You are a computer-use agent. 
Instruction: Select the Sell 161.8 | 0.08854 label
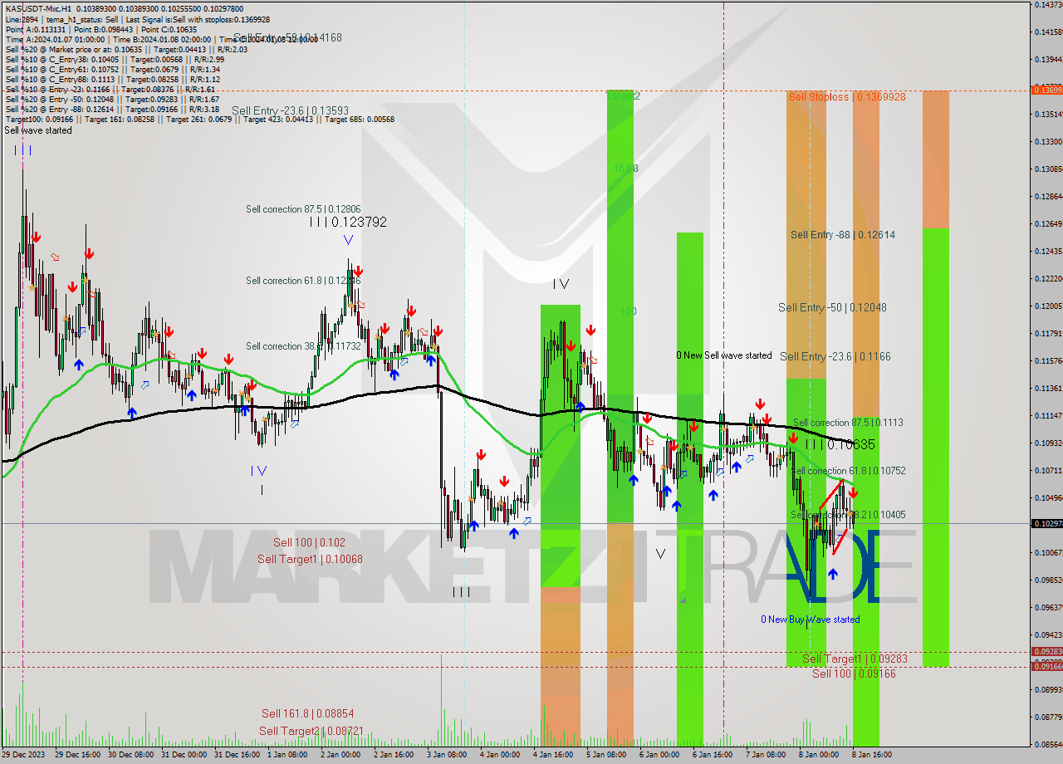(x=308, y=713)
